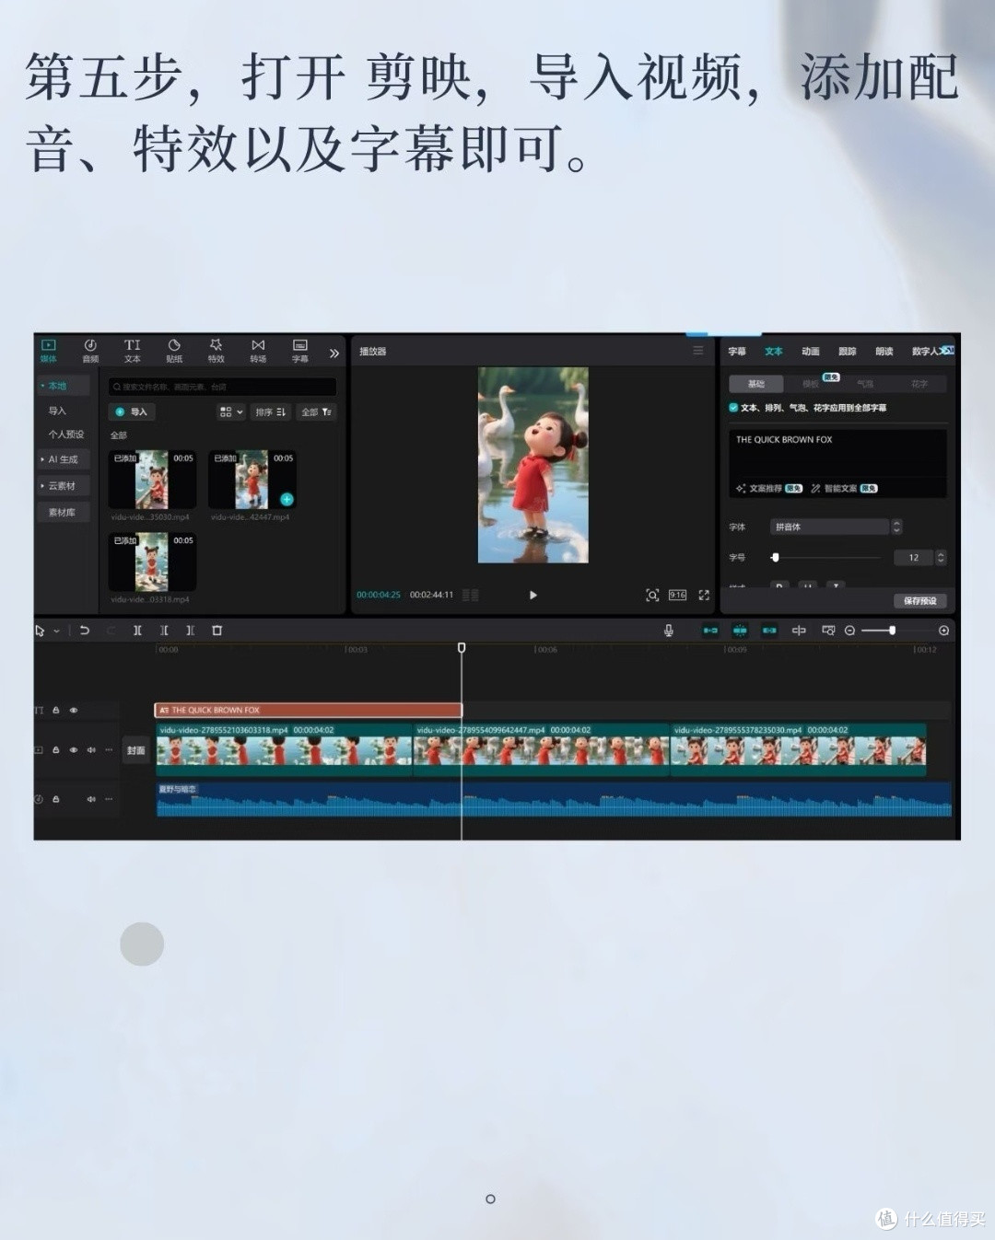Click the preview zoom-to-fit icon
Image resolution: width=995 pixels, height=1240 pixels.
652,595
